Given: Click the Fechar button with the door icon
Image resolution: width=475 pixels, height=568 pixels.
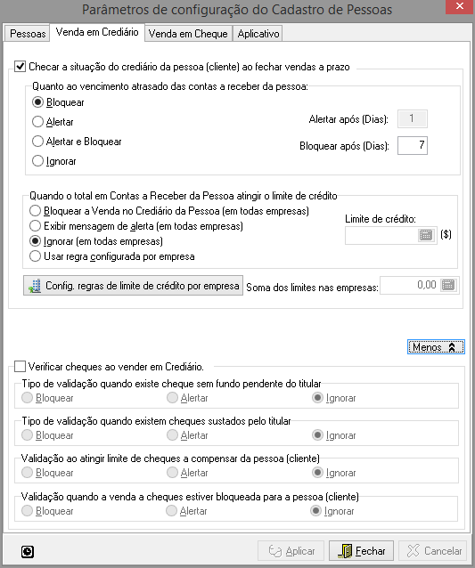Looking at the screenshot, I should (361, 551).
